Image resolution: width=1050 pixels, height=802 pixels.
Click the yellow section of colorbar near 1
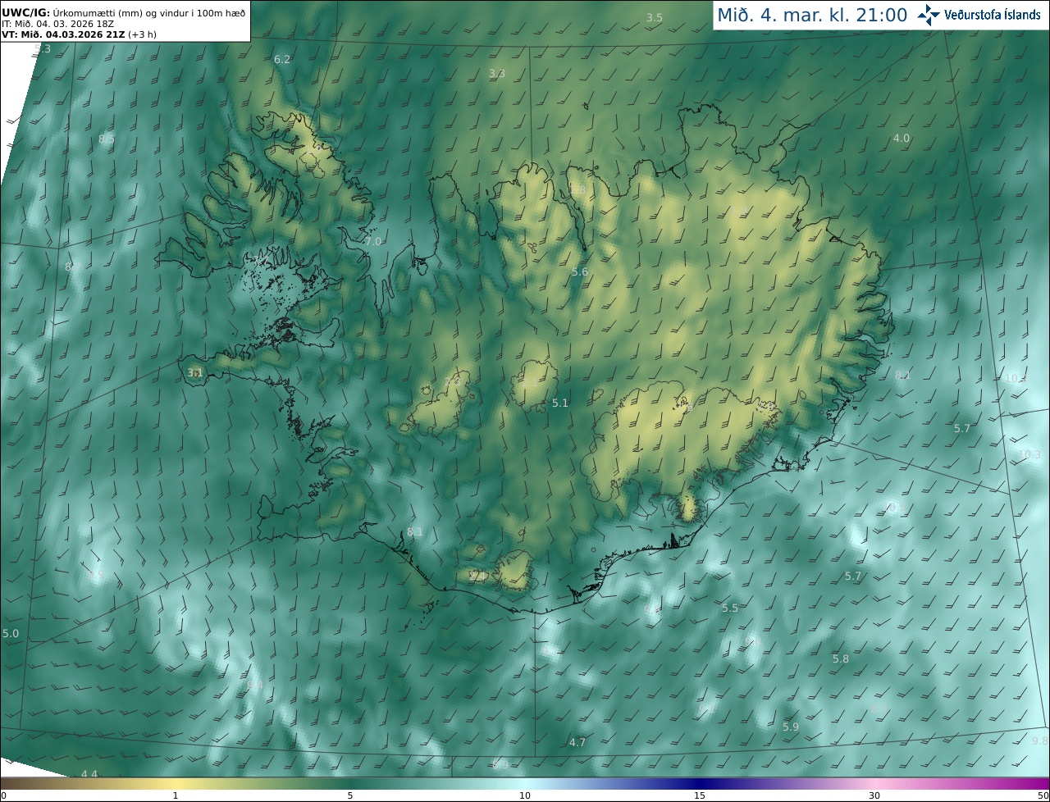175,783
